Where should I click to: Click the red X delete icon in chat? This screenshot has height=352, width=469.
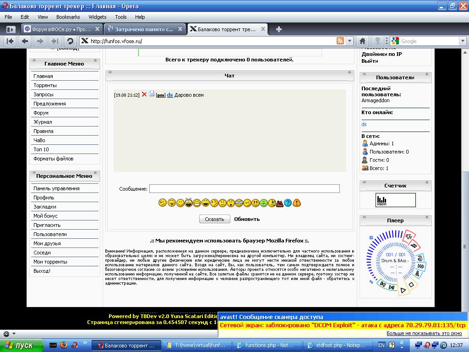pyautogui.click(x=144, y=94)
